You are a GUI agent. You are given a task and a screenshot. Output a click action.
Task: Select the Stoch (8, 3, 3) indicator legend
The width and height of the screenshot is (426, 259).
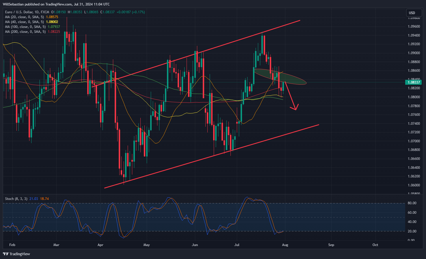[x=16, y=199]
